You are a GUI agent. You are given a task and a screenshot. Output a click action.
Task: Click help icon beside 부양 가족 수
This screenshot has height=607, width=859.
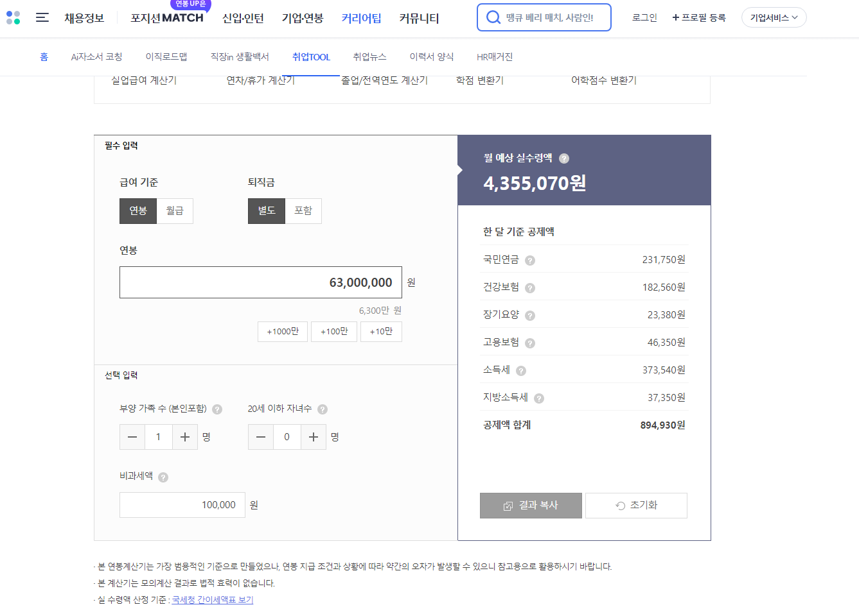(217, 409)
